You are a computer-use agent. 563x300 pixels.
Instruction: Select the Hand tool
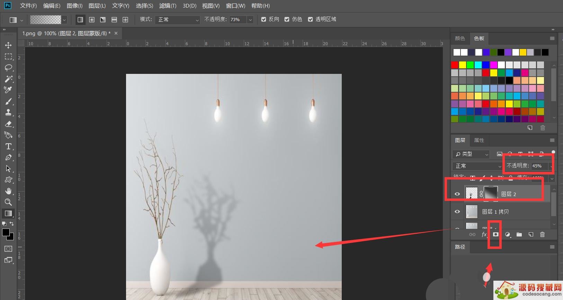pos(8,191)
